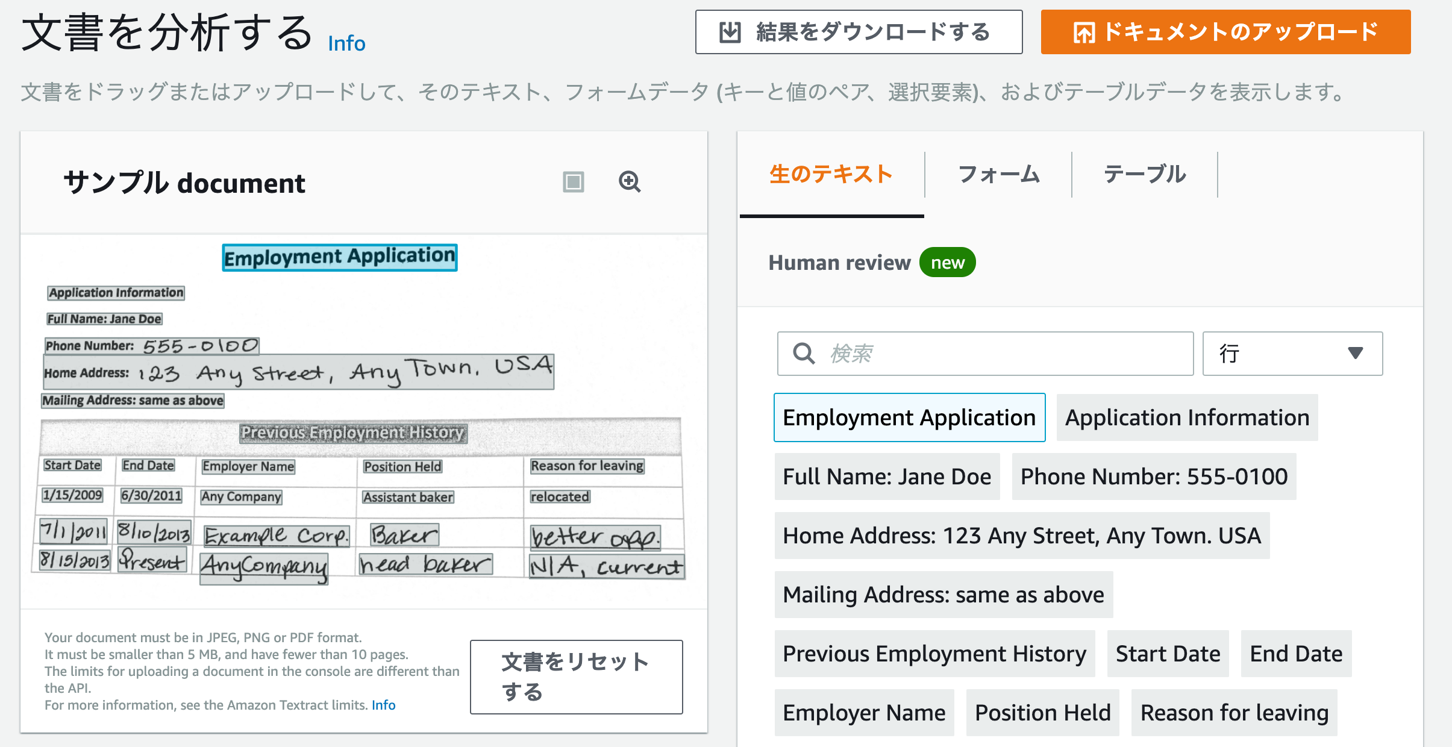Click Application Information box in document

click(x=116, y=293)
